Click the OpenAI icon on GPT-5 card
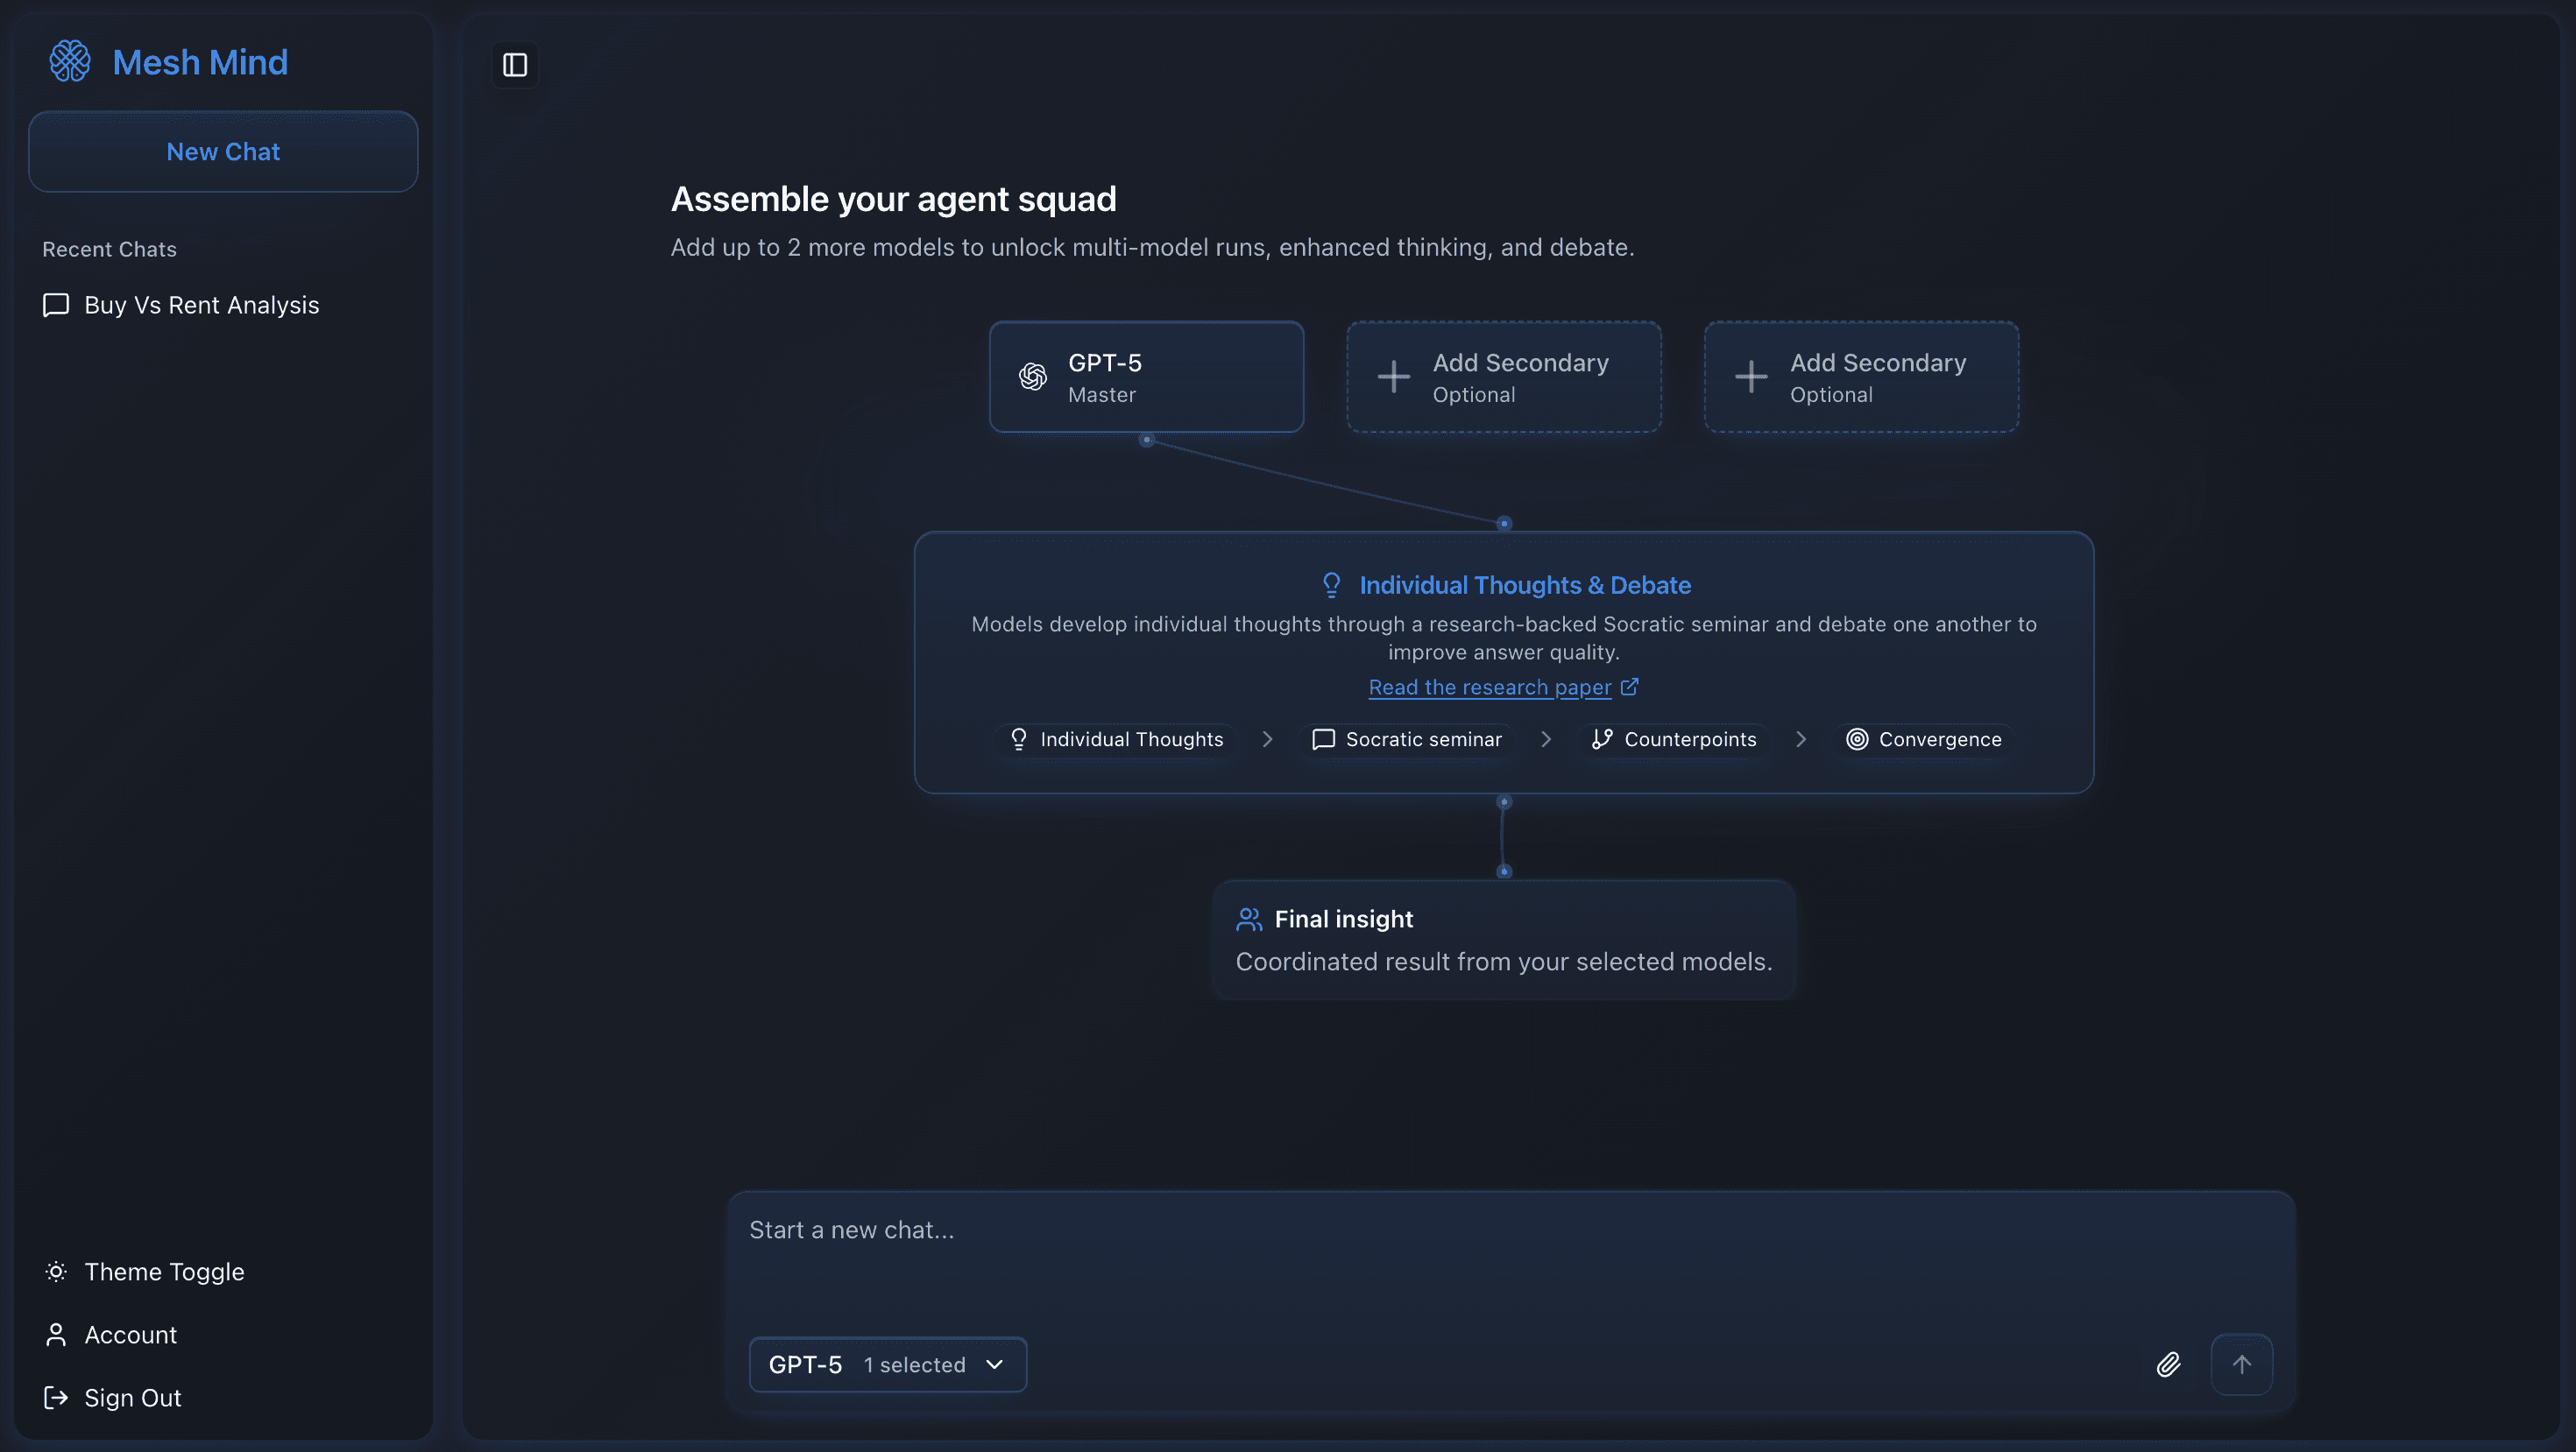Viewport: 2576px width, 1452px height. point(1033,377)
